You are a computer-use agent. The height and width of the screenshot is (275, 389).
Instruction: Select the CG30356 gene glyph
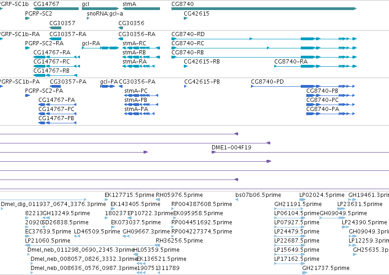[121, 28]
